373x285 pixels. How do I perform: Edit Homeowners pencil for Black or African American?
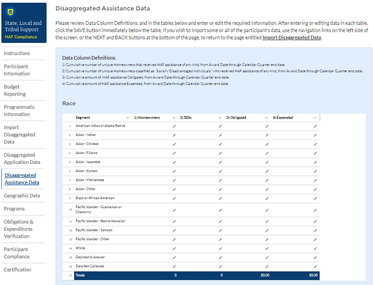point(174,198)
